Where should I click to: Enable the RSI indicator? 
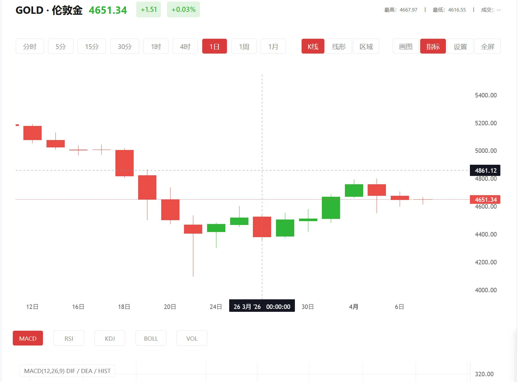pos(69,338)
